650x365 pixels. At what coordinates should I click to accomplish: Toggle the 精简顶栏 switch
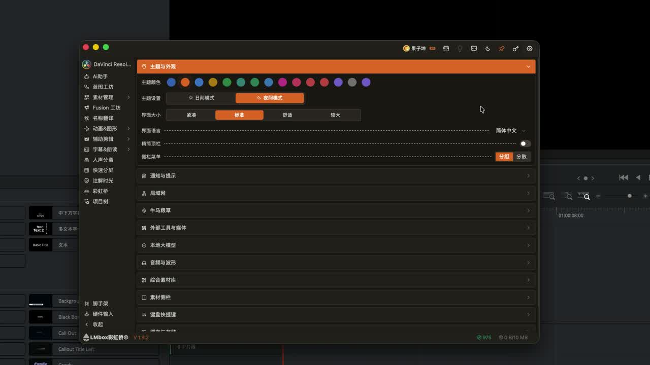[x=525, y=143]
